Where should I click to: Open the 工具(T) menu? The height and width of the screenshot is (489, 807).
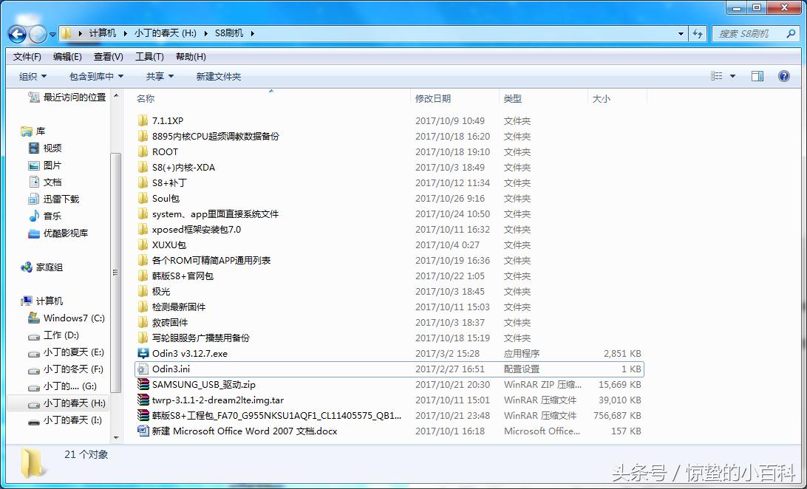coord(147,56)
